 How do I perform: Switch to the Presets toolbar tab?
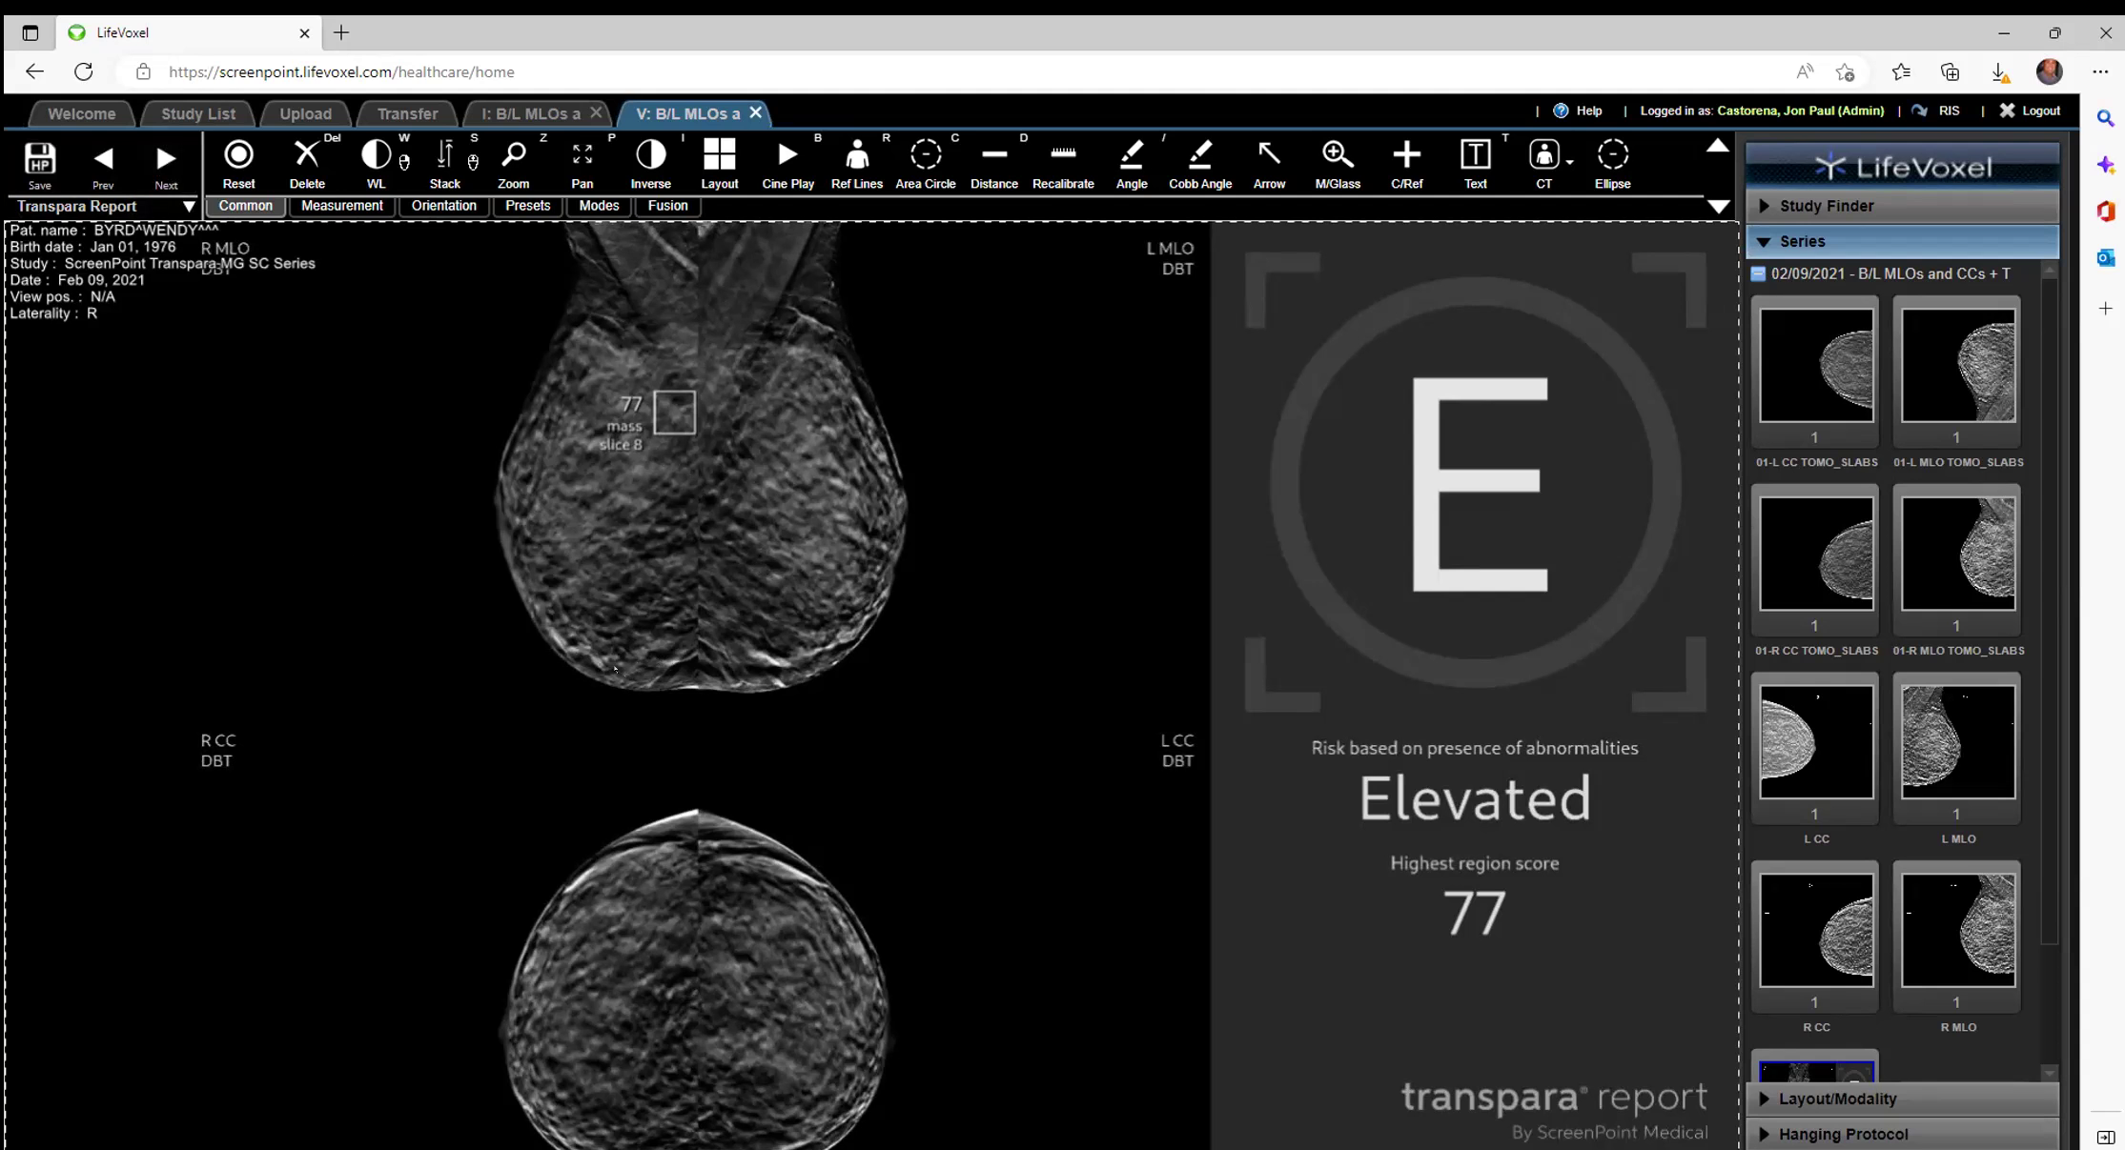point(527,206)
